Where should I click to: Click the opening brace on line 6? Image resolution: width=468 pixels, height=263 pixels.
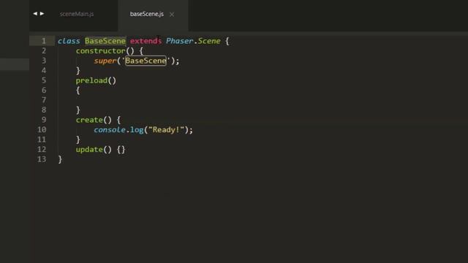(78, 91)
